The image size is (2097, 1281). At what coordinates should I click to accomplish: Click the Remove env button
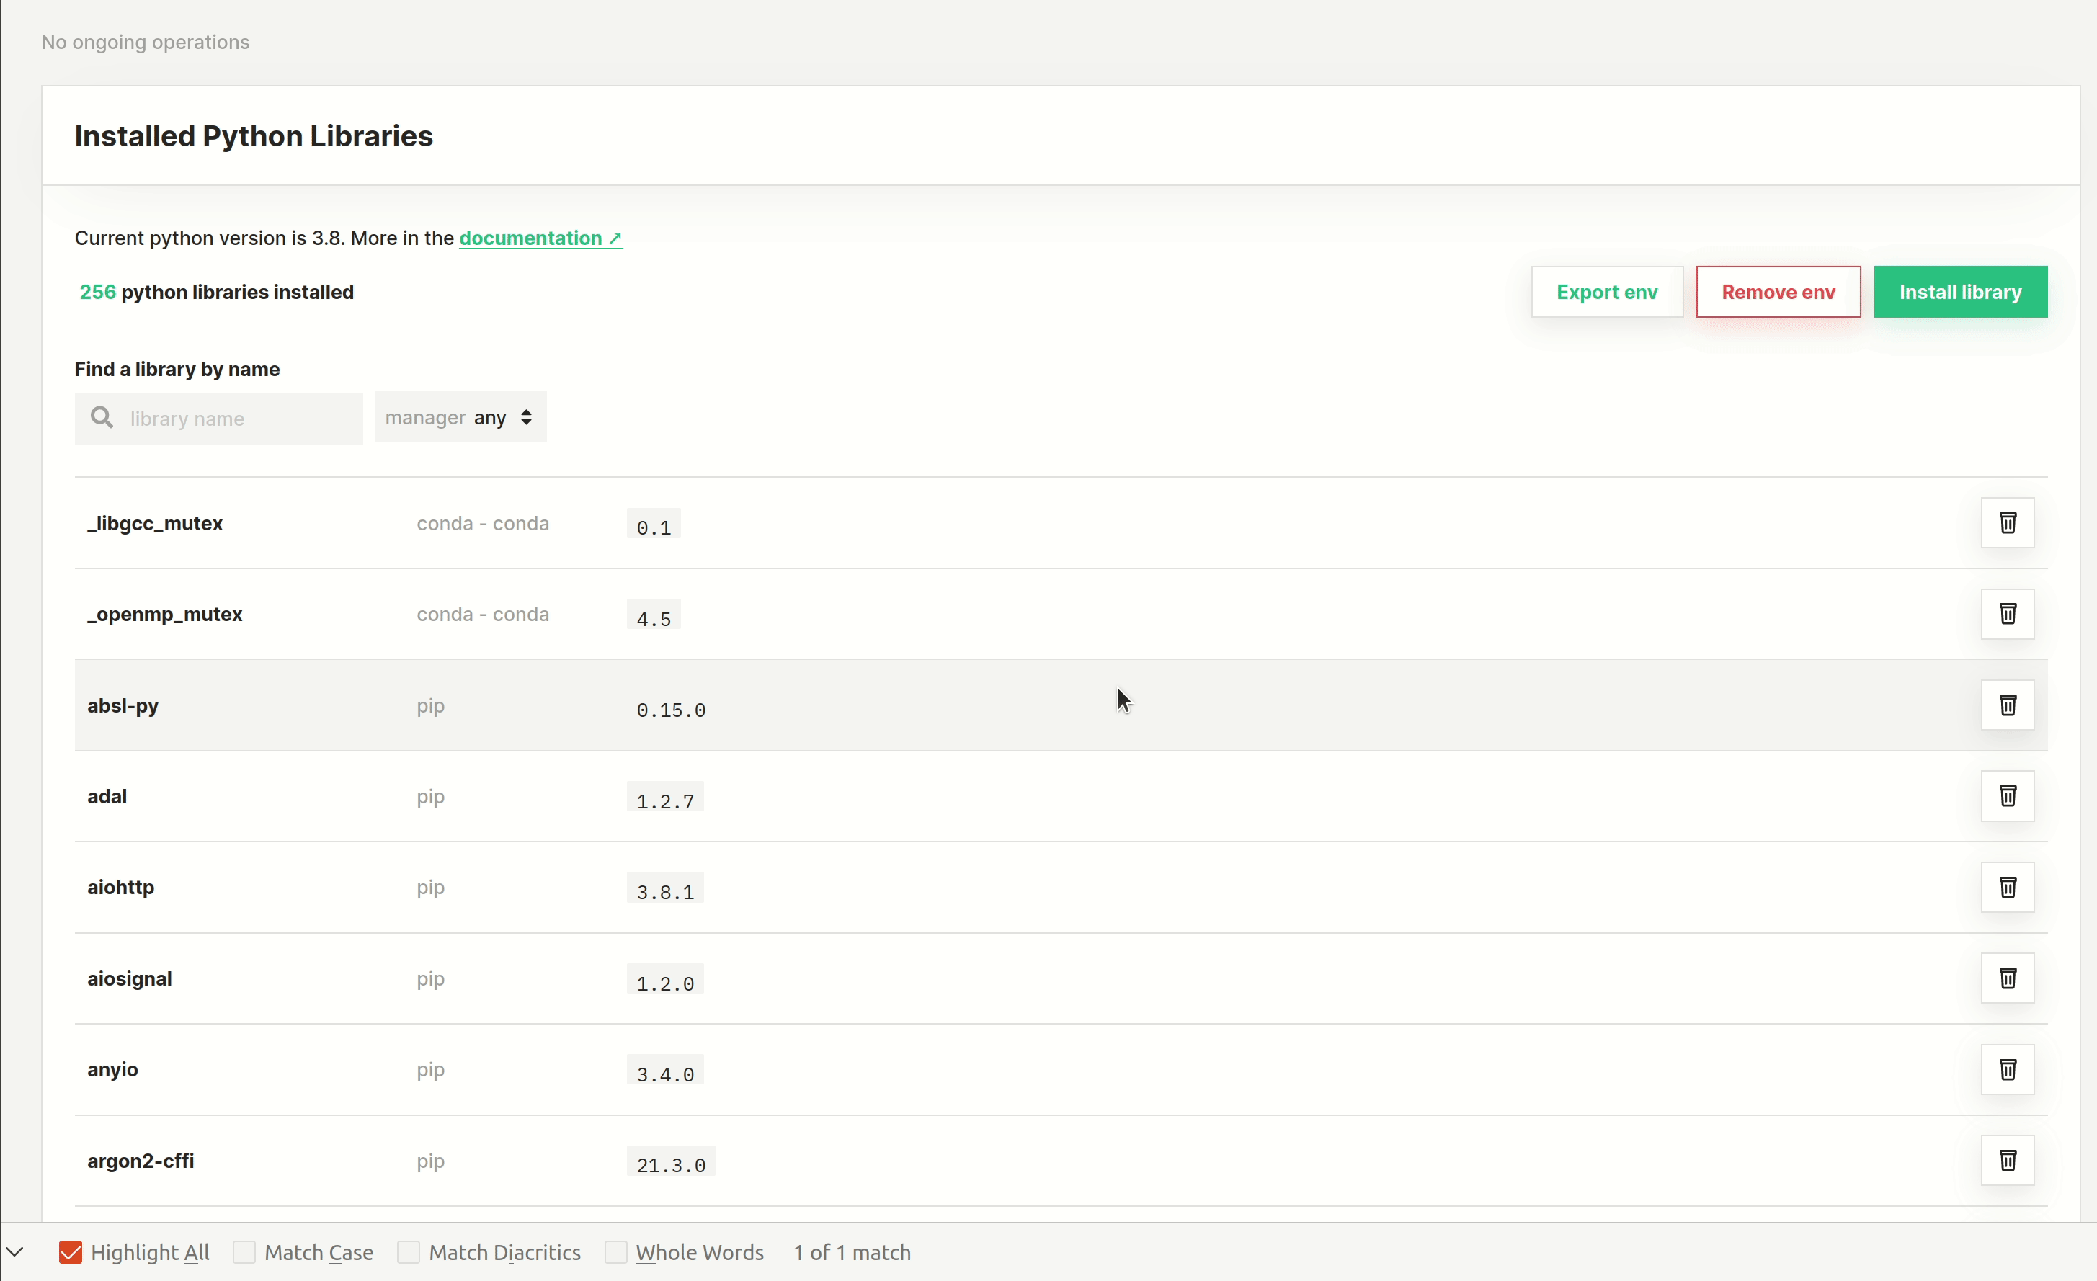(1778, 292)
